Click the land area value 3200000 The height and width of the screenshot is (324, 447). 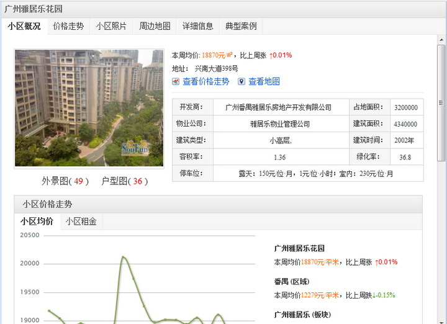(x=406, y=108)
